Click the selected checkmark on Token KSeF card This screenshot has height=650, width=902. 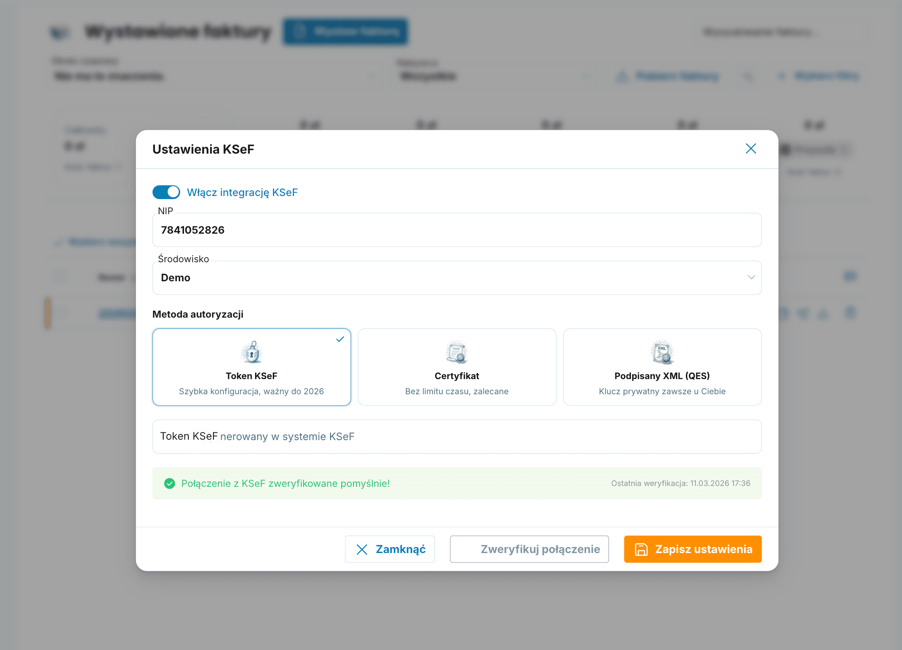[340, 339]
